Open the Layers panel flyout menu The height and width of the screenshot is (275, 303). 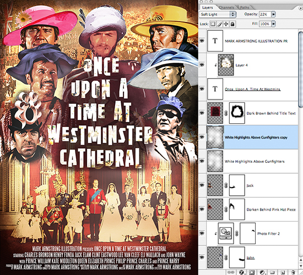click(x=301, y=8)
